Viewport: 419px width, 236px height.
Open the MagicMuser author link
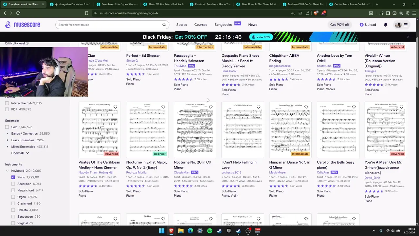(278, 172)
